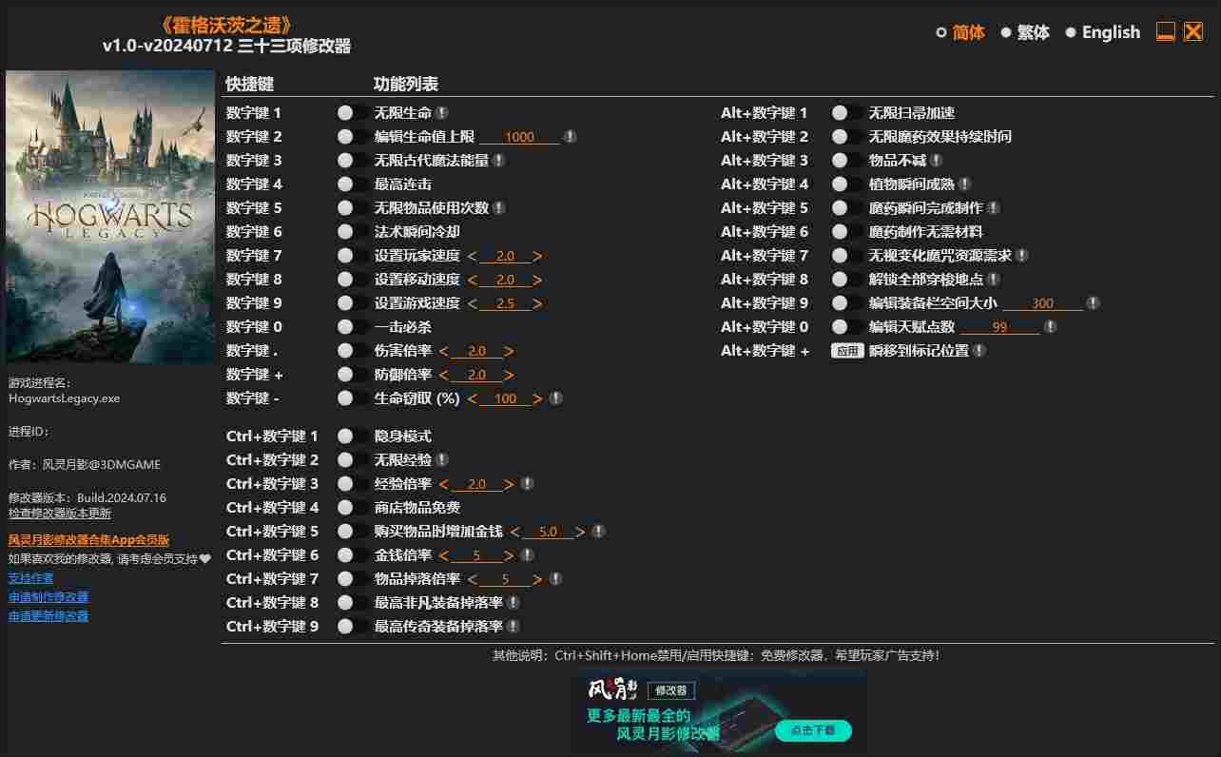
Task: Increase 生命窃取 (%) with right arrow
Action: (x=537, y=398)
